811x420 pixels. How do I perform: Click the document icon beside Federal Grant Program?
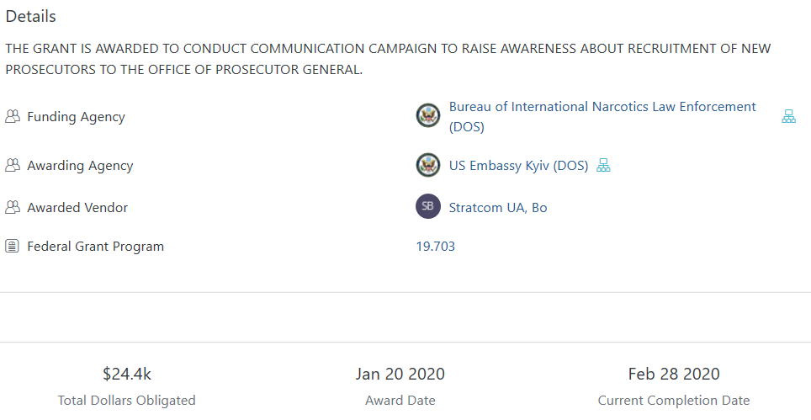(12, 247)
